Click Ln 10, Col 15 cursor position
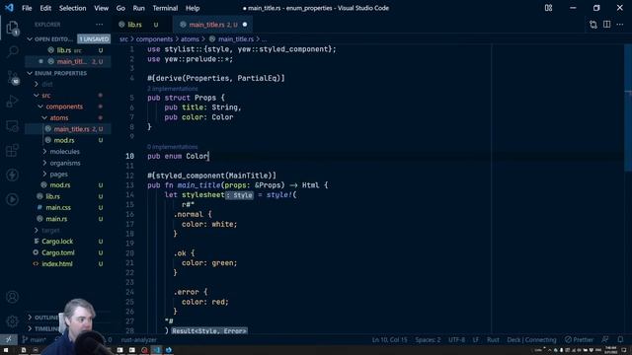Image resolution: width=632 pixels, height=355 pixels. [x=389, y=339]
